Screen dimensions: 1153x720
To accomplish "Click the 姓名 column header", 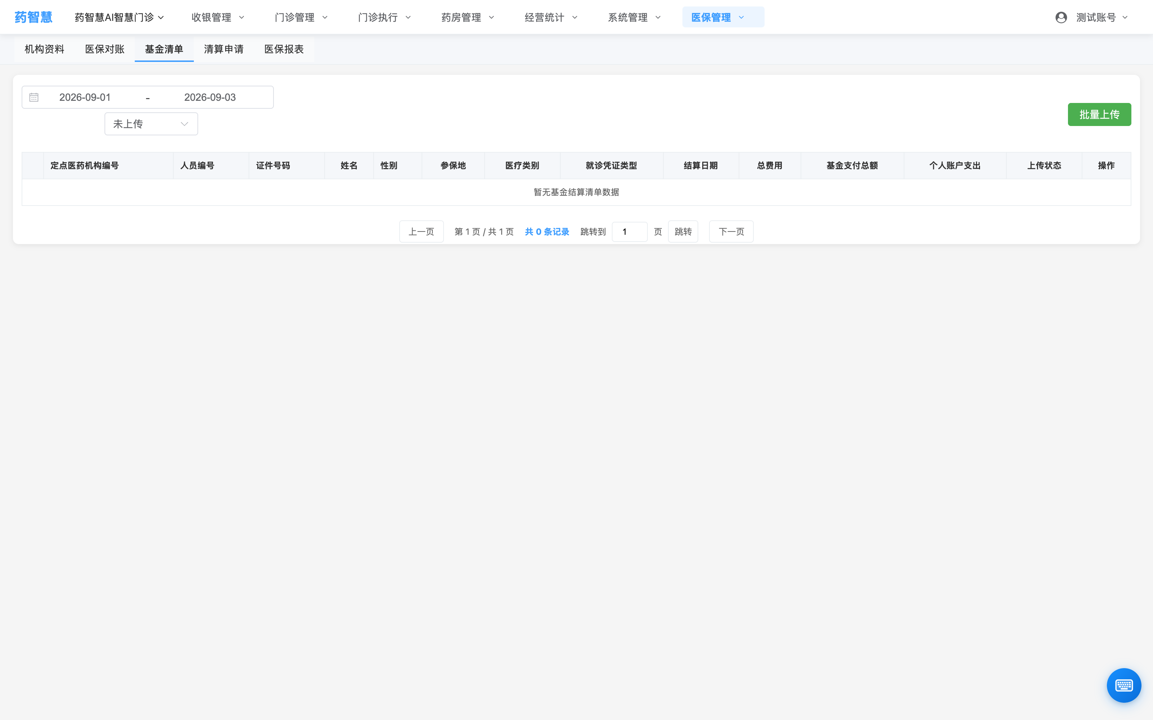I will pyautogui.click(x=349, y=166).
